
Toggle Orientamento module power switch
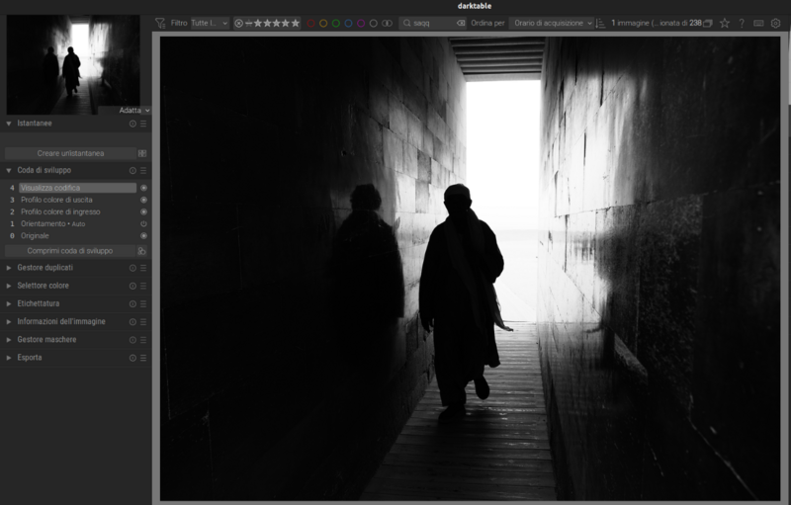143,223
